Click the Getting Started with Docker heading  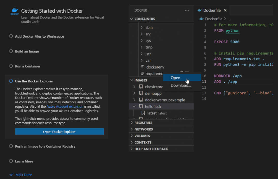52,11
